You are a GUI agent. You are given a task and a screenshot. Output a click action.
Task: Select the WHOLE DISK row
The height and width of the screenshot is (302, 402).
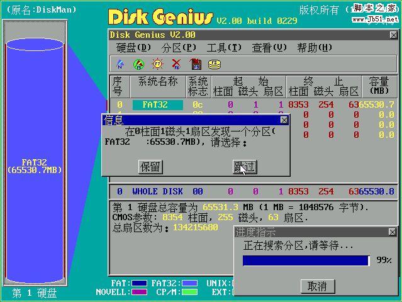[x=157, y=191]
